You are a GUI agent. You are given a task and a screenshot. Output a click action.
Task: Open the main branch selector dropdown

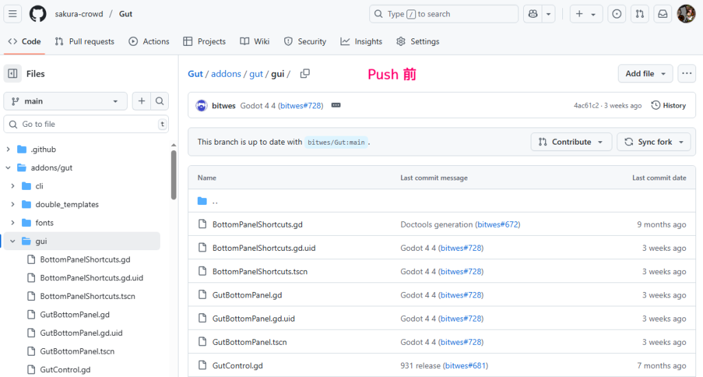65,101
